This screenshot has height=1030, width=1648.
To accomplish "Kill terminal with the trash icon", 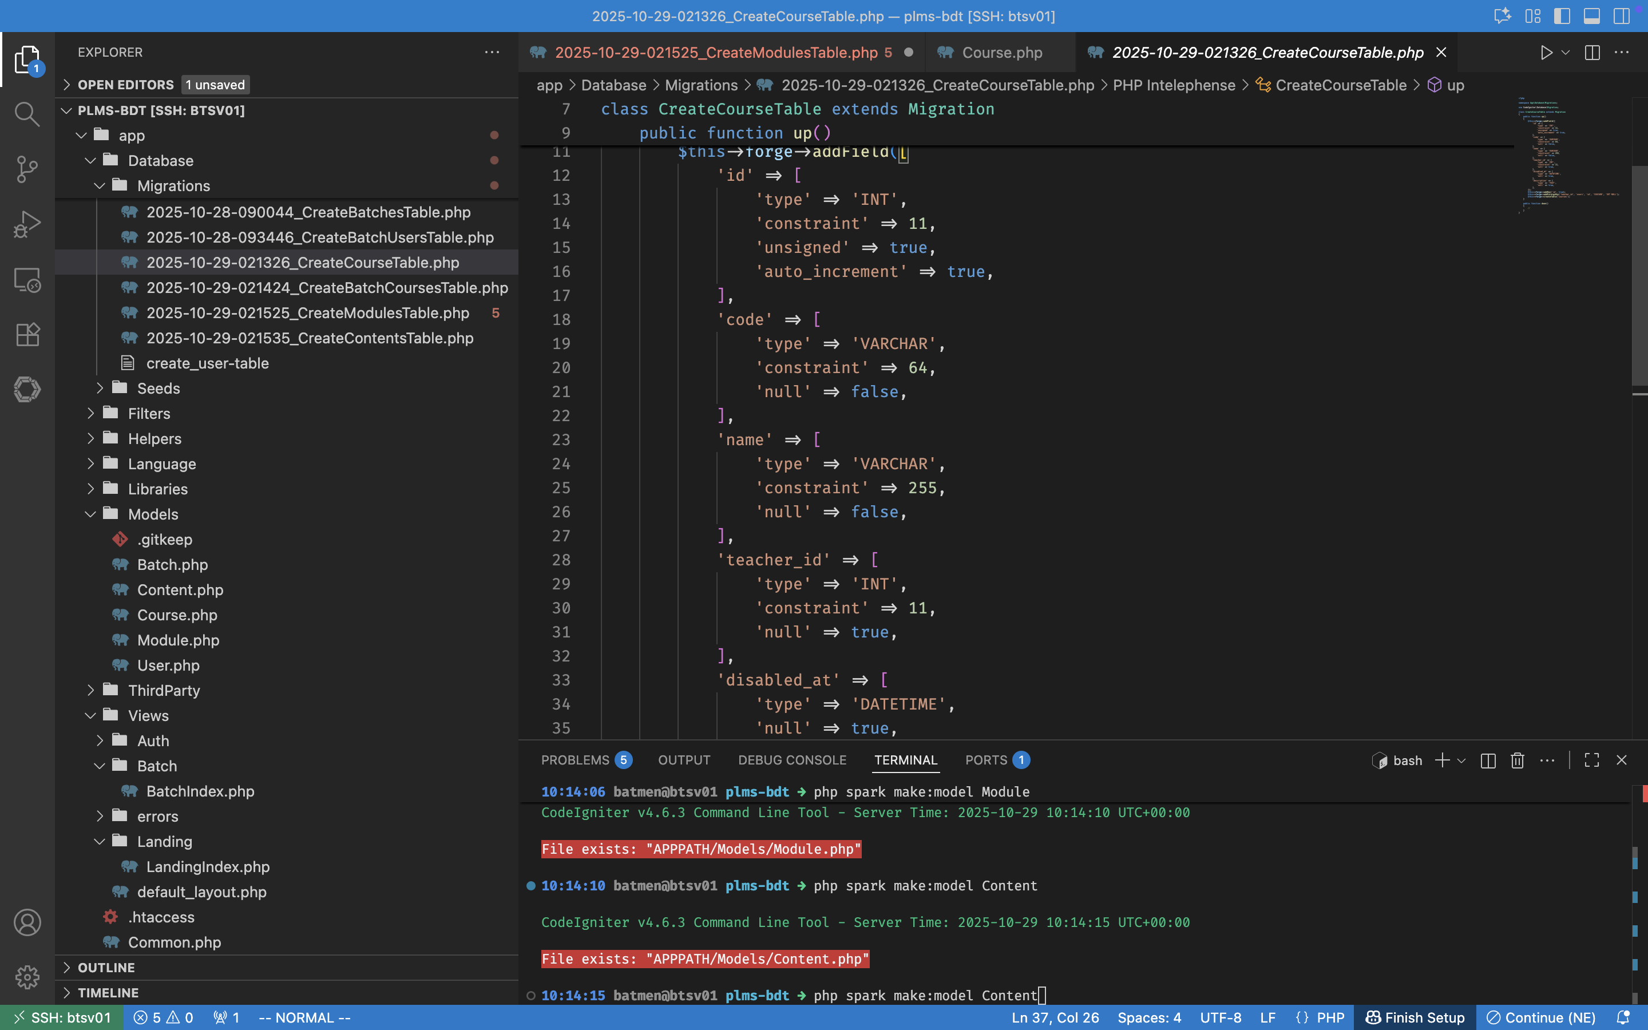I will click(x=1518, y=760).
